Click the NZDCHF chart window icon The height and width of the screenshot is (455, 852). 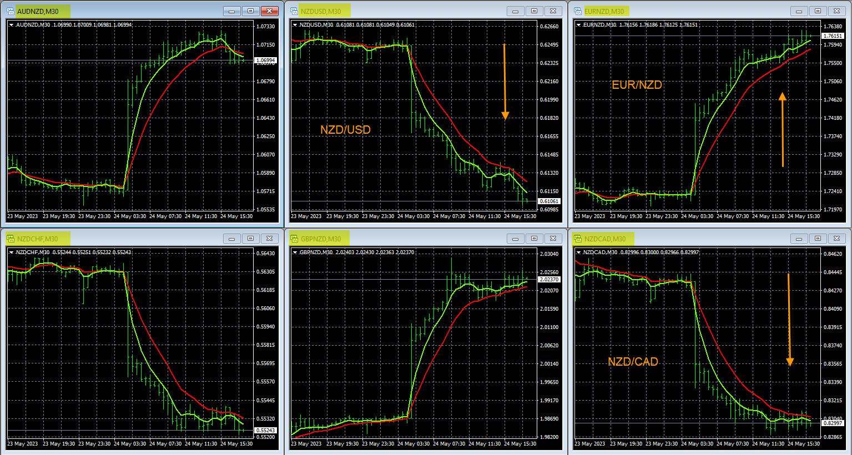[x=11, y=239]
